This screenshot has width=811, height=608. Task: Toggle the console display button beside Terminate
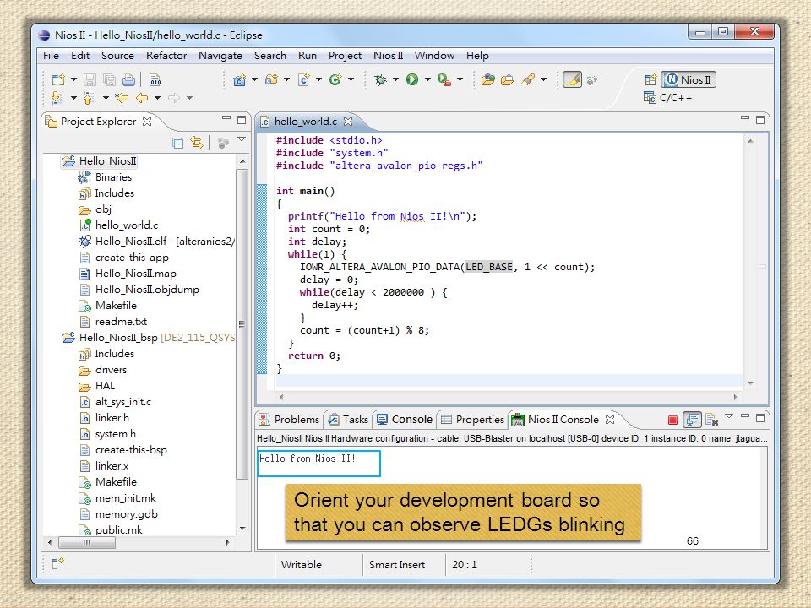click(x=692, y=420)
